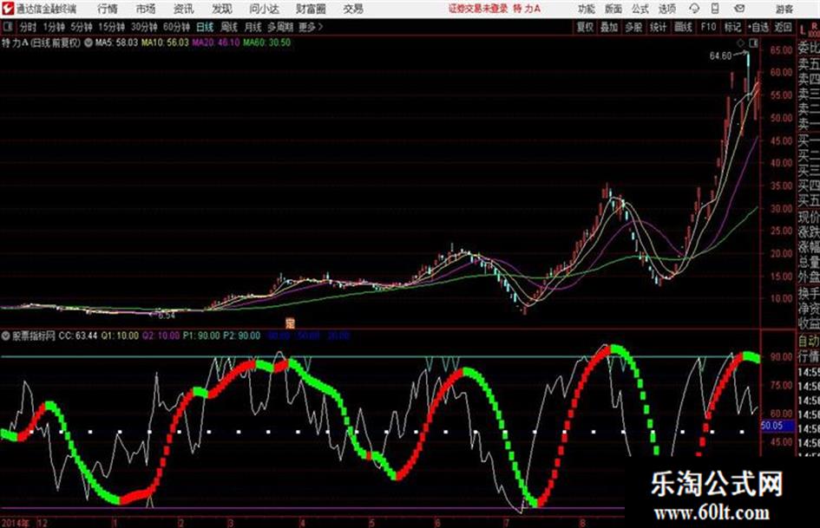
Task: Switch to 月线 period tab
Action: (253, 27)
